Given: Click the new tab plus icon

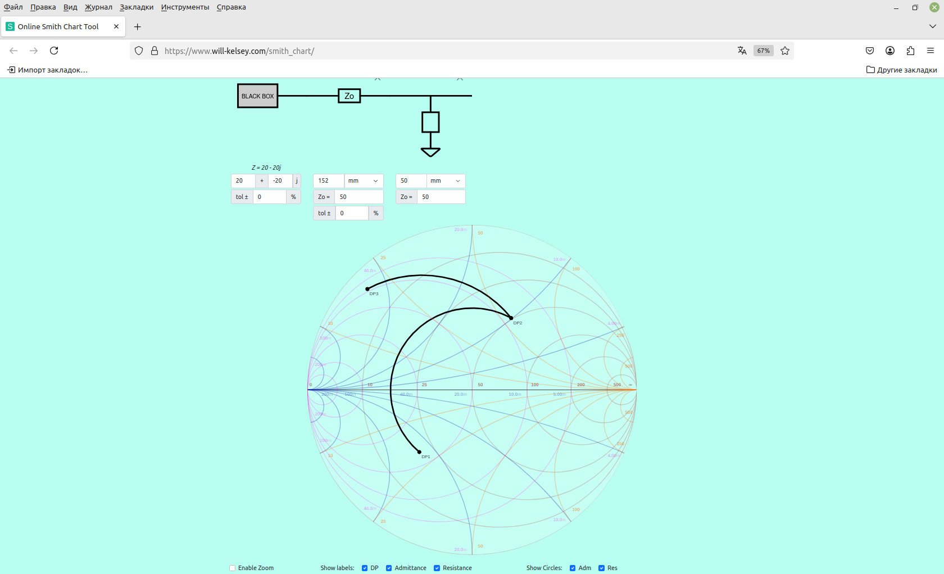Looking at the screenshot, I should tap(137, 27).
